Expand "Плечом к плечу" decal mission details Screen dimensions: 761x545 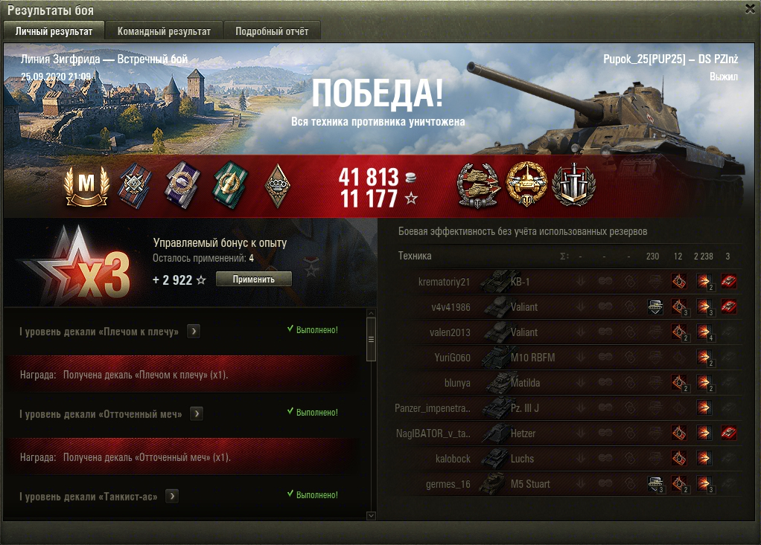[194, 332]
